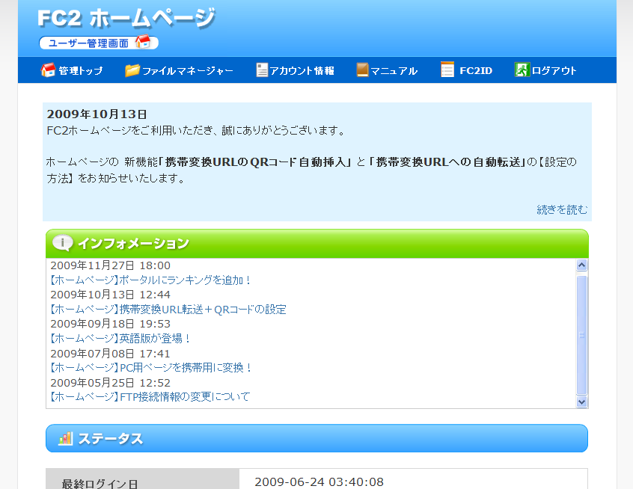Click the last login value 2009-06-24 03:40:08
Screen dimensions: 633x489
click(319, 482)
